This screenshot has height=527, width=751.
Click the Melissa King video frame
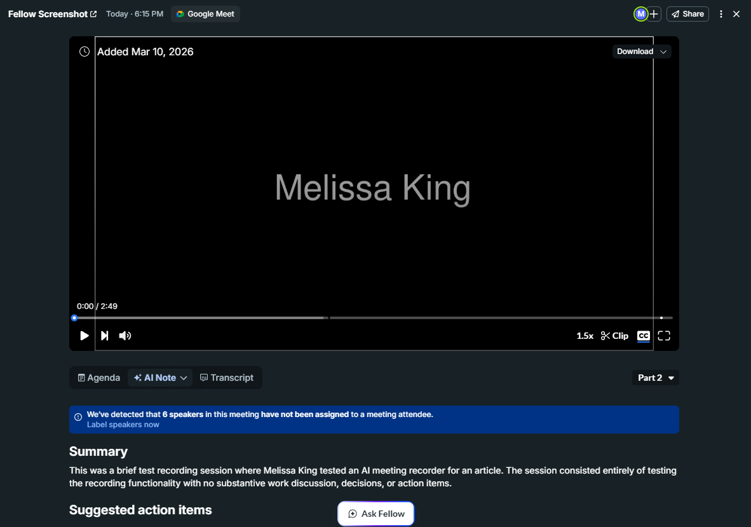pos(374,193)
